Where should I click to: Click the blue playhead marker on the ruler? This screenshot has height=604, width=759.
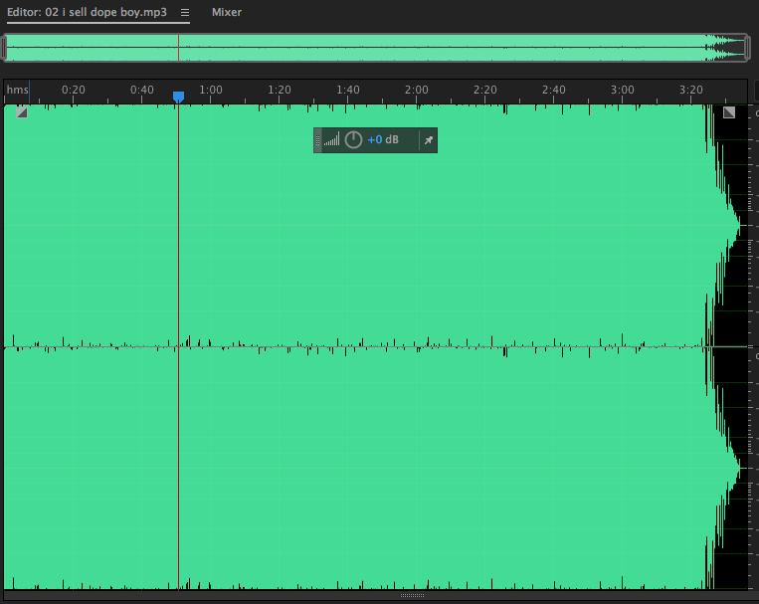(179, 97)
